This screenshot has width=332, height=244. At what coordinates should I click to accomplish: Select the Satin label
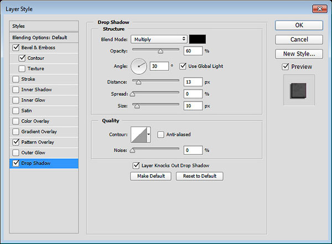pos(27,111)
